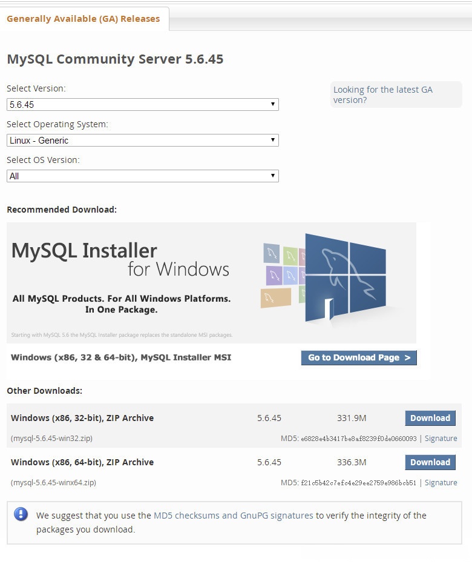
Task: Click the 'Recommended Download:' heading
Action: [x=62, y=210]
